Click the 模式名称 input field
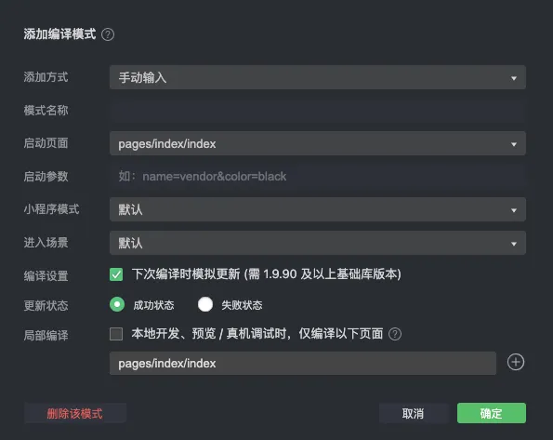 [x=318, y=111]
